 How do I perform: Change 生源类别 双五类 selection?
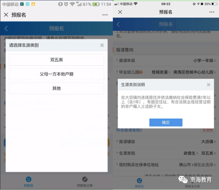pos(209,153)
